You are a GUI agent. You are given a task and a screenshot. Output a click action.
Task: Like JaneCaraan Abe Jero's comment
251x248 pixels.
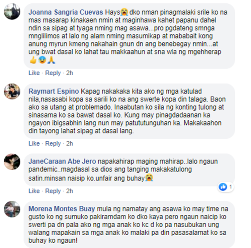point(34,191)
